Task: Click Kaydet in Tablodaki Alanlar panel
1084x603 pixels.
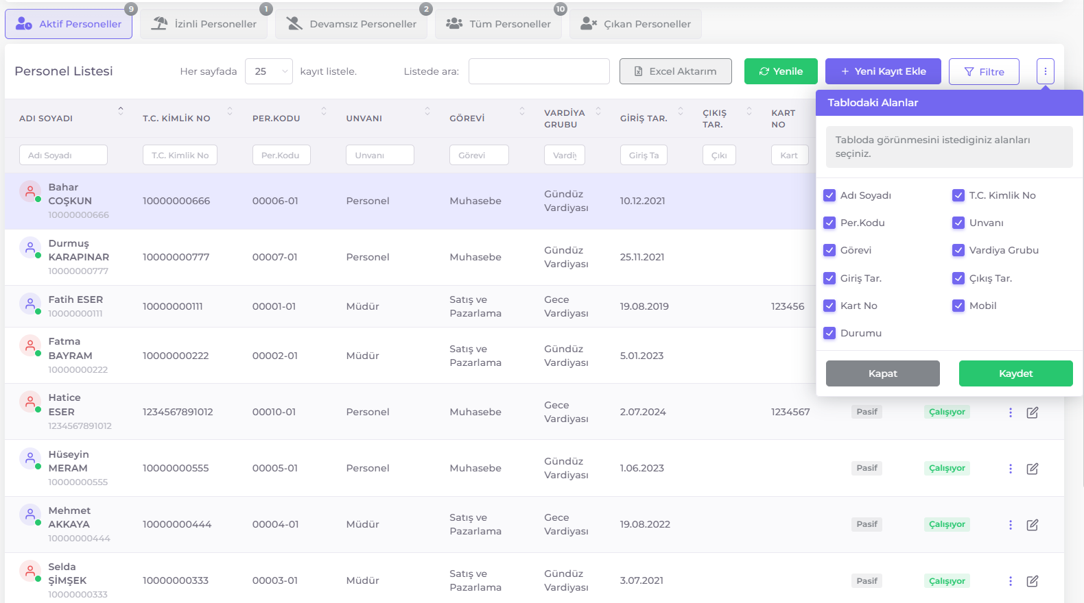Action: click(x=1016, y=373)
